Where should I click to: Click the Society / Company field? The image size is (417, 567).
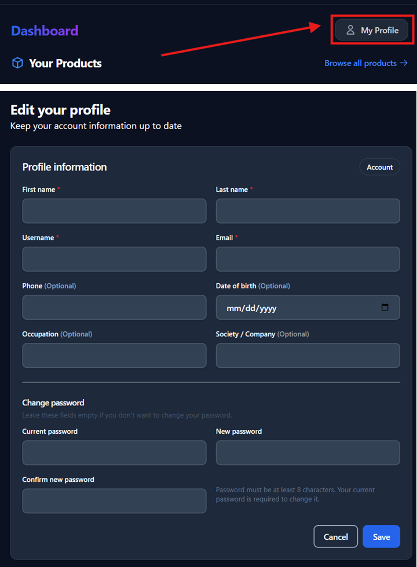point(308,355)
